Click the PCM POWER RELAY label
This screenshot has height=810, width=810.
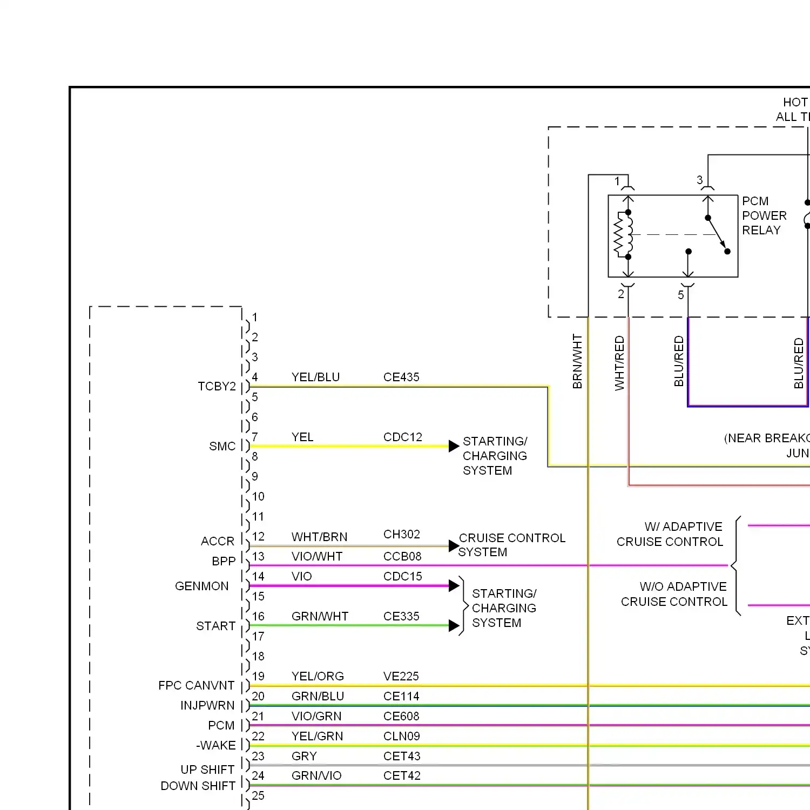[x=764, y=215]
